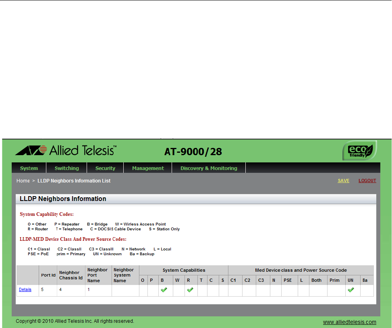Click the LLDP Neighbors Information heading
Viewport: 392px width, 328px height.
[x=63, y=199]
